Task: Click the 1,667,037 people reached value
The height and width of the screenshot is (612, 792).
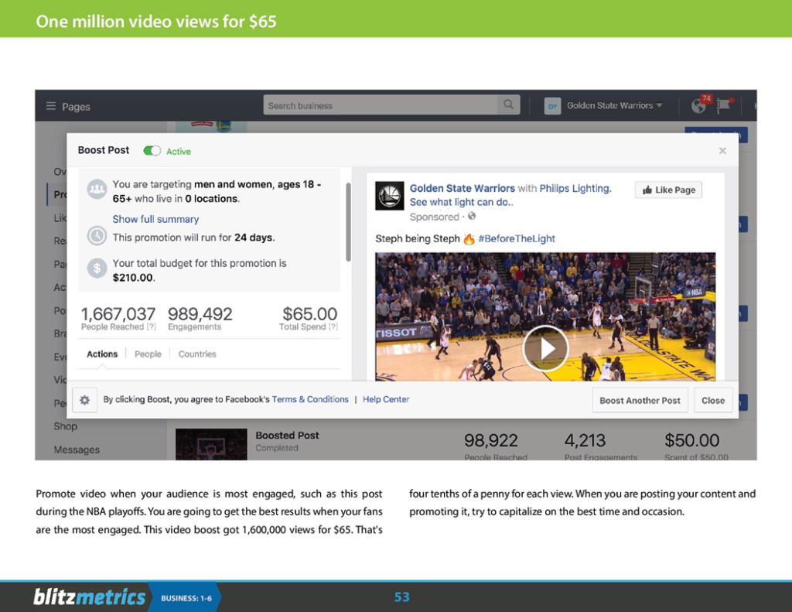Action: [118, 313]
